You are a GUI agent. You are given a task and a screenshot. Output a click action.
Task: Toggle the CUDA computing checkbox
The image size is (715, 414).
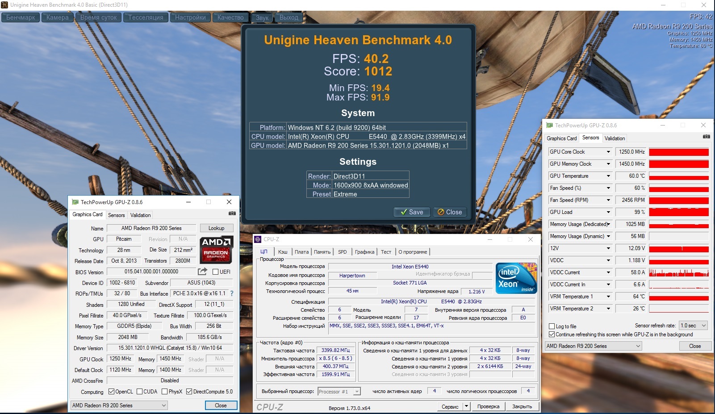139,392
